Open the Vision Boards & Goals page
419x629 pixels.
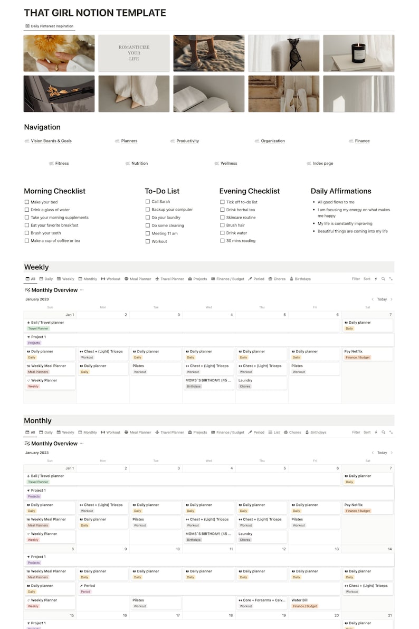48,141
